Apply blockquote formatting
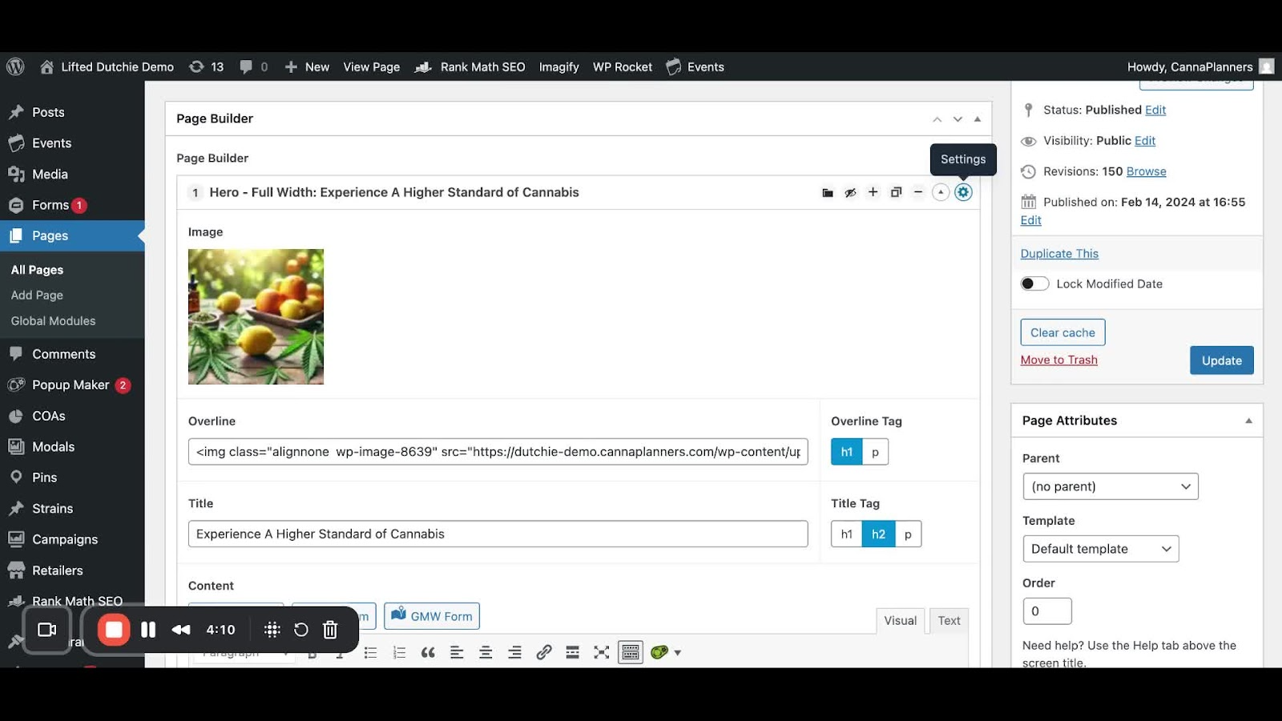The image size is (1282, 721). pyautogui.click(x=428, y=653)
